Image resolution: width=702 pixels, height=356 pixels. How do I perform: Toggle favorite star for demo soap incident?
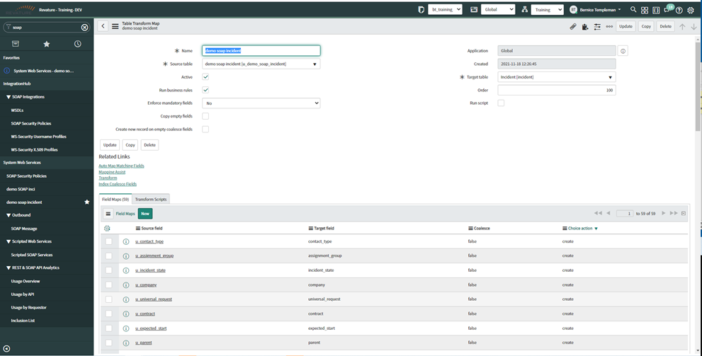coord(87,202)
